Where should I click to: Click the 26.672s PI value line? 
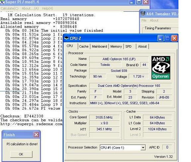[x=33, y=108]
